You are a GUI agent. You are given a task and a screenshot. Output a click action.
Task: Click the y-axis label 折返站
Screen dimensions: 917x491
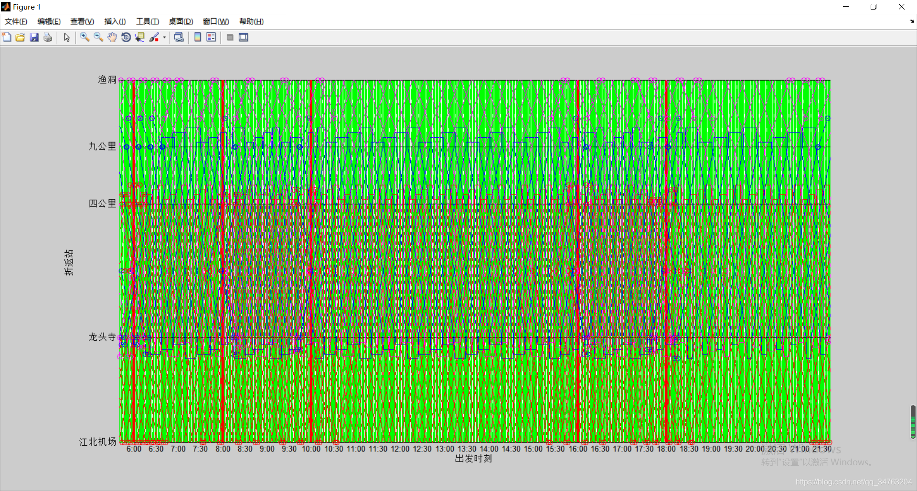coord(69,262)
